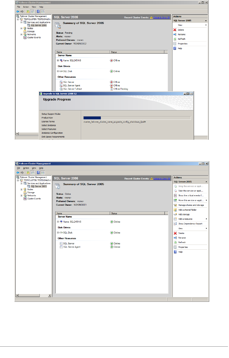
Task: Open the View menu in the Status Online window
Action: tap(34, 168)
